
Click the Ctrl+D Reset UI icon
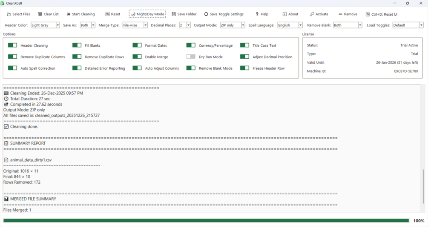[x=368, y=14]
